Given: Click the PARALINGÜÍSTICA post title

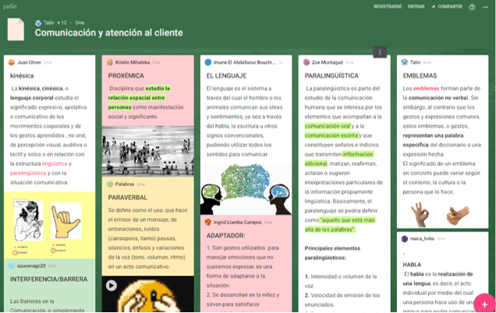Looking at the screenshot, I should click(331, 76).
